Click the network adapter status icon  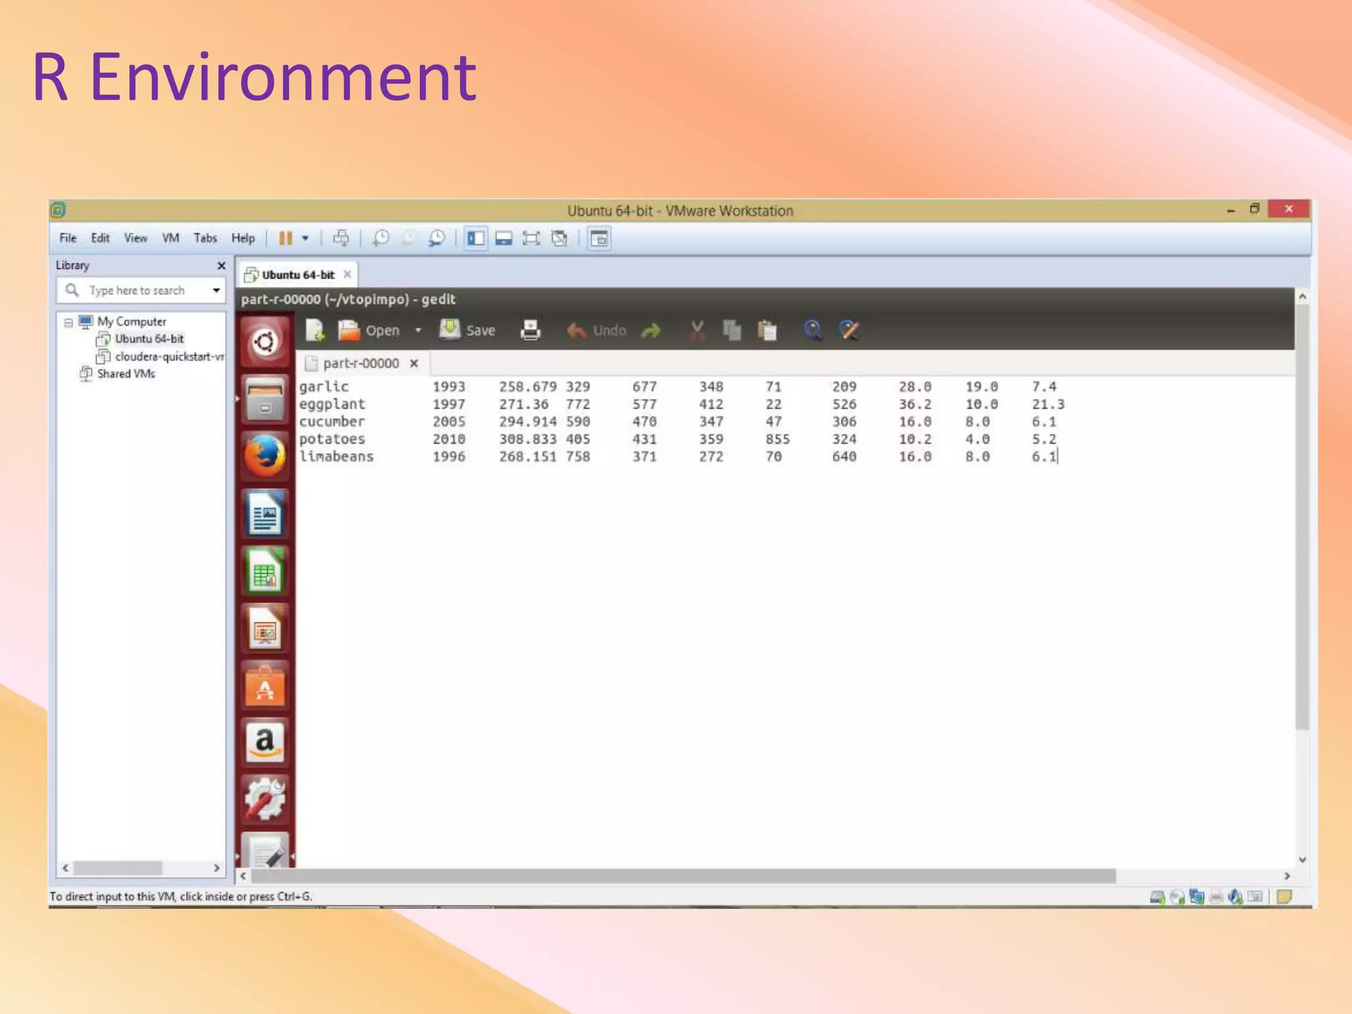(x=1196, y=896)
